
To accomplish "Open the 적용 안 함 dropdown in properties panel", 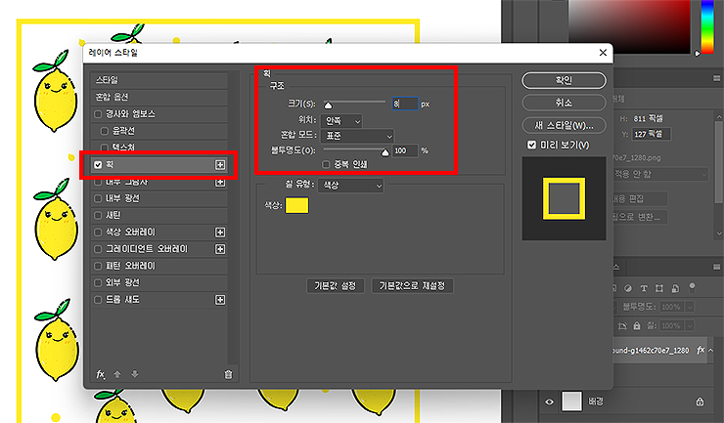I will tap(660, 174).
